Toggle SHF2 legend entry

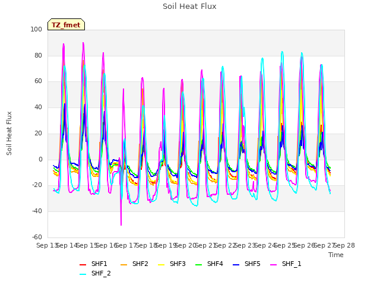click(134, 264)
